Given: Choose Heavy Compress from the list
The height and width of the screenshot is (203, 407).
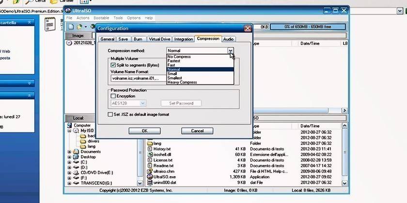Looking at the screenshot, I should point(182,83).
